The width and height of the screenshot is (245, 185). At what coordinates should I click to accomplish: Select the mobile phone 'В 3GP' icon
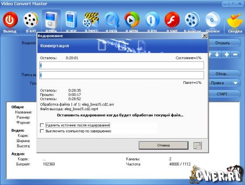[71, 20]
